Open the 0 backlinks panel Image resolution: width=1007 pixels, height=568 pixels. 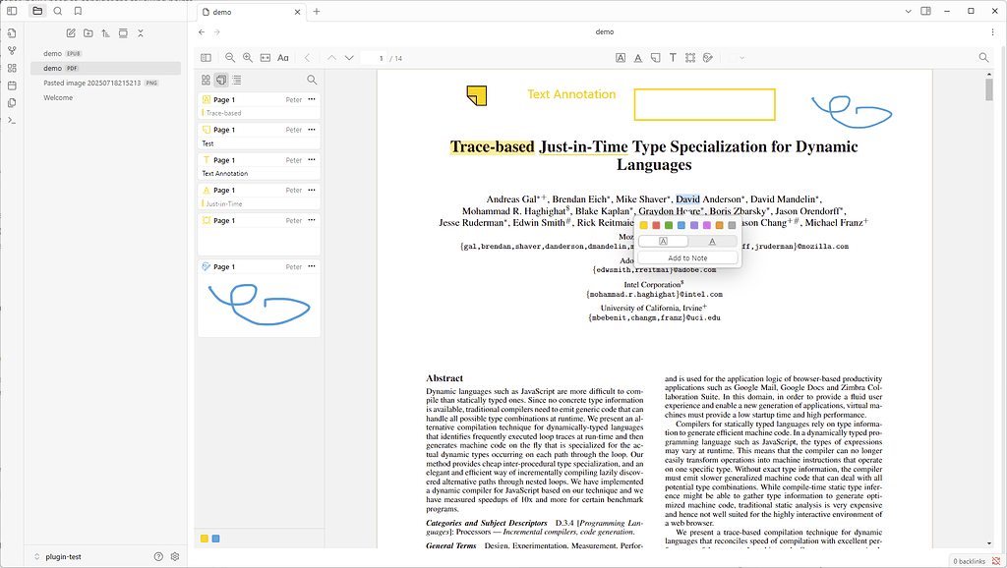tap(972, 559)
